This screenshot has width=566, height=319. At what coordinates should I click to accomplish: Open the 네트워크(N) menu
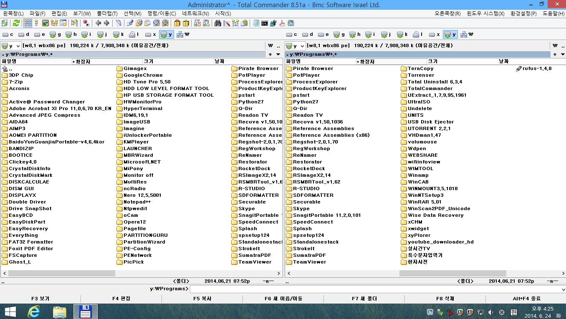pos(195,14)
